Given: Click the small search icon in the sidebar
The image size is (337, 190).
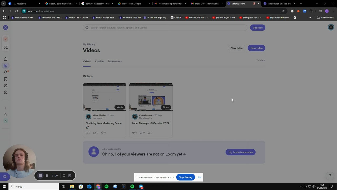Looking at the screenshot, I should pos(6,114).
